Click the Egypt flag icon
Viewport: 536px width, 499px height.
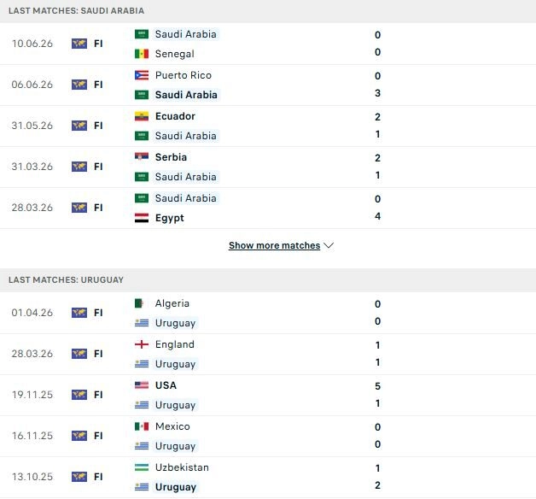[142, 218]
